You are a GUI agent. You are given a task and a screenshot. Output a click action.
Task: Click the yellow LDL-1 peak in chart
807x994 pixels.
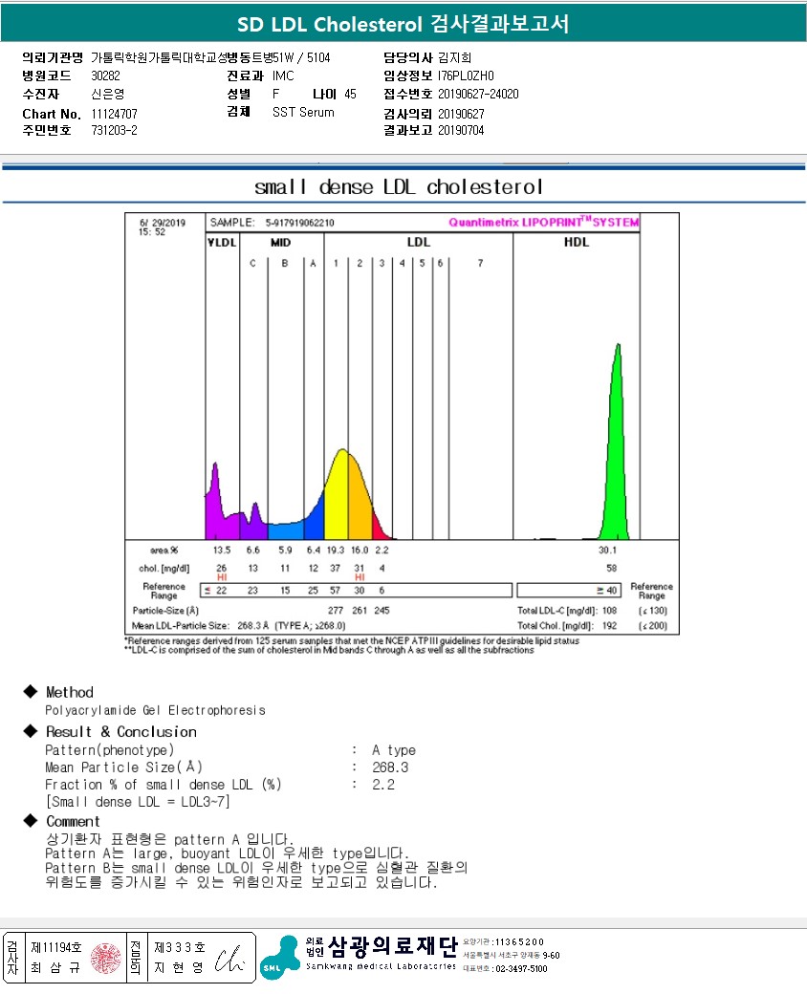tap(336, 501)
